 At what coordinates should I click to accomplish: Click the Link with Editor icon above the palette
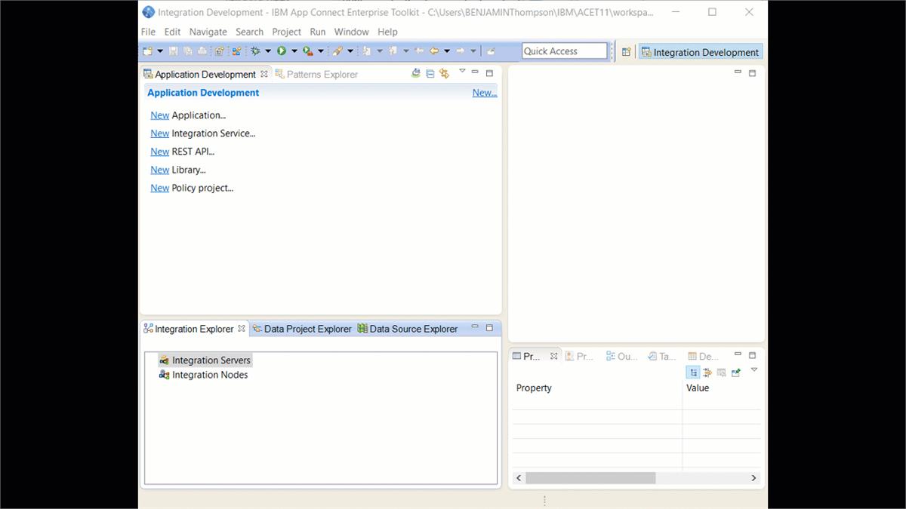click(x=443, y=72)
